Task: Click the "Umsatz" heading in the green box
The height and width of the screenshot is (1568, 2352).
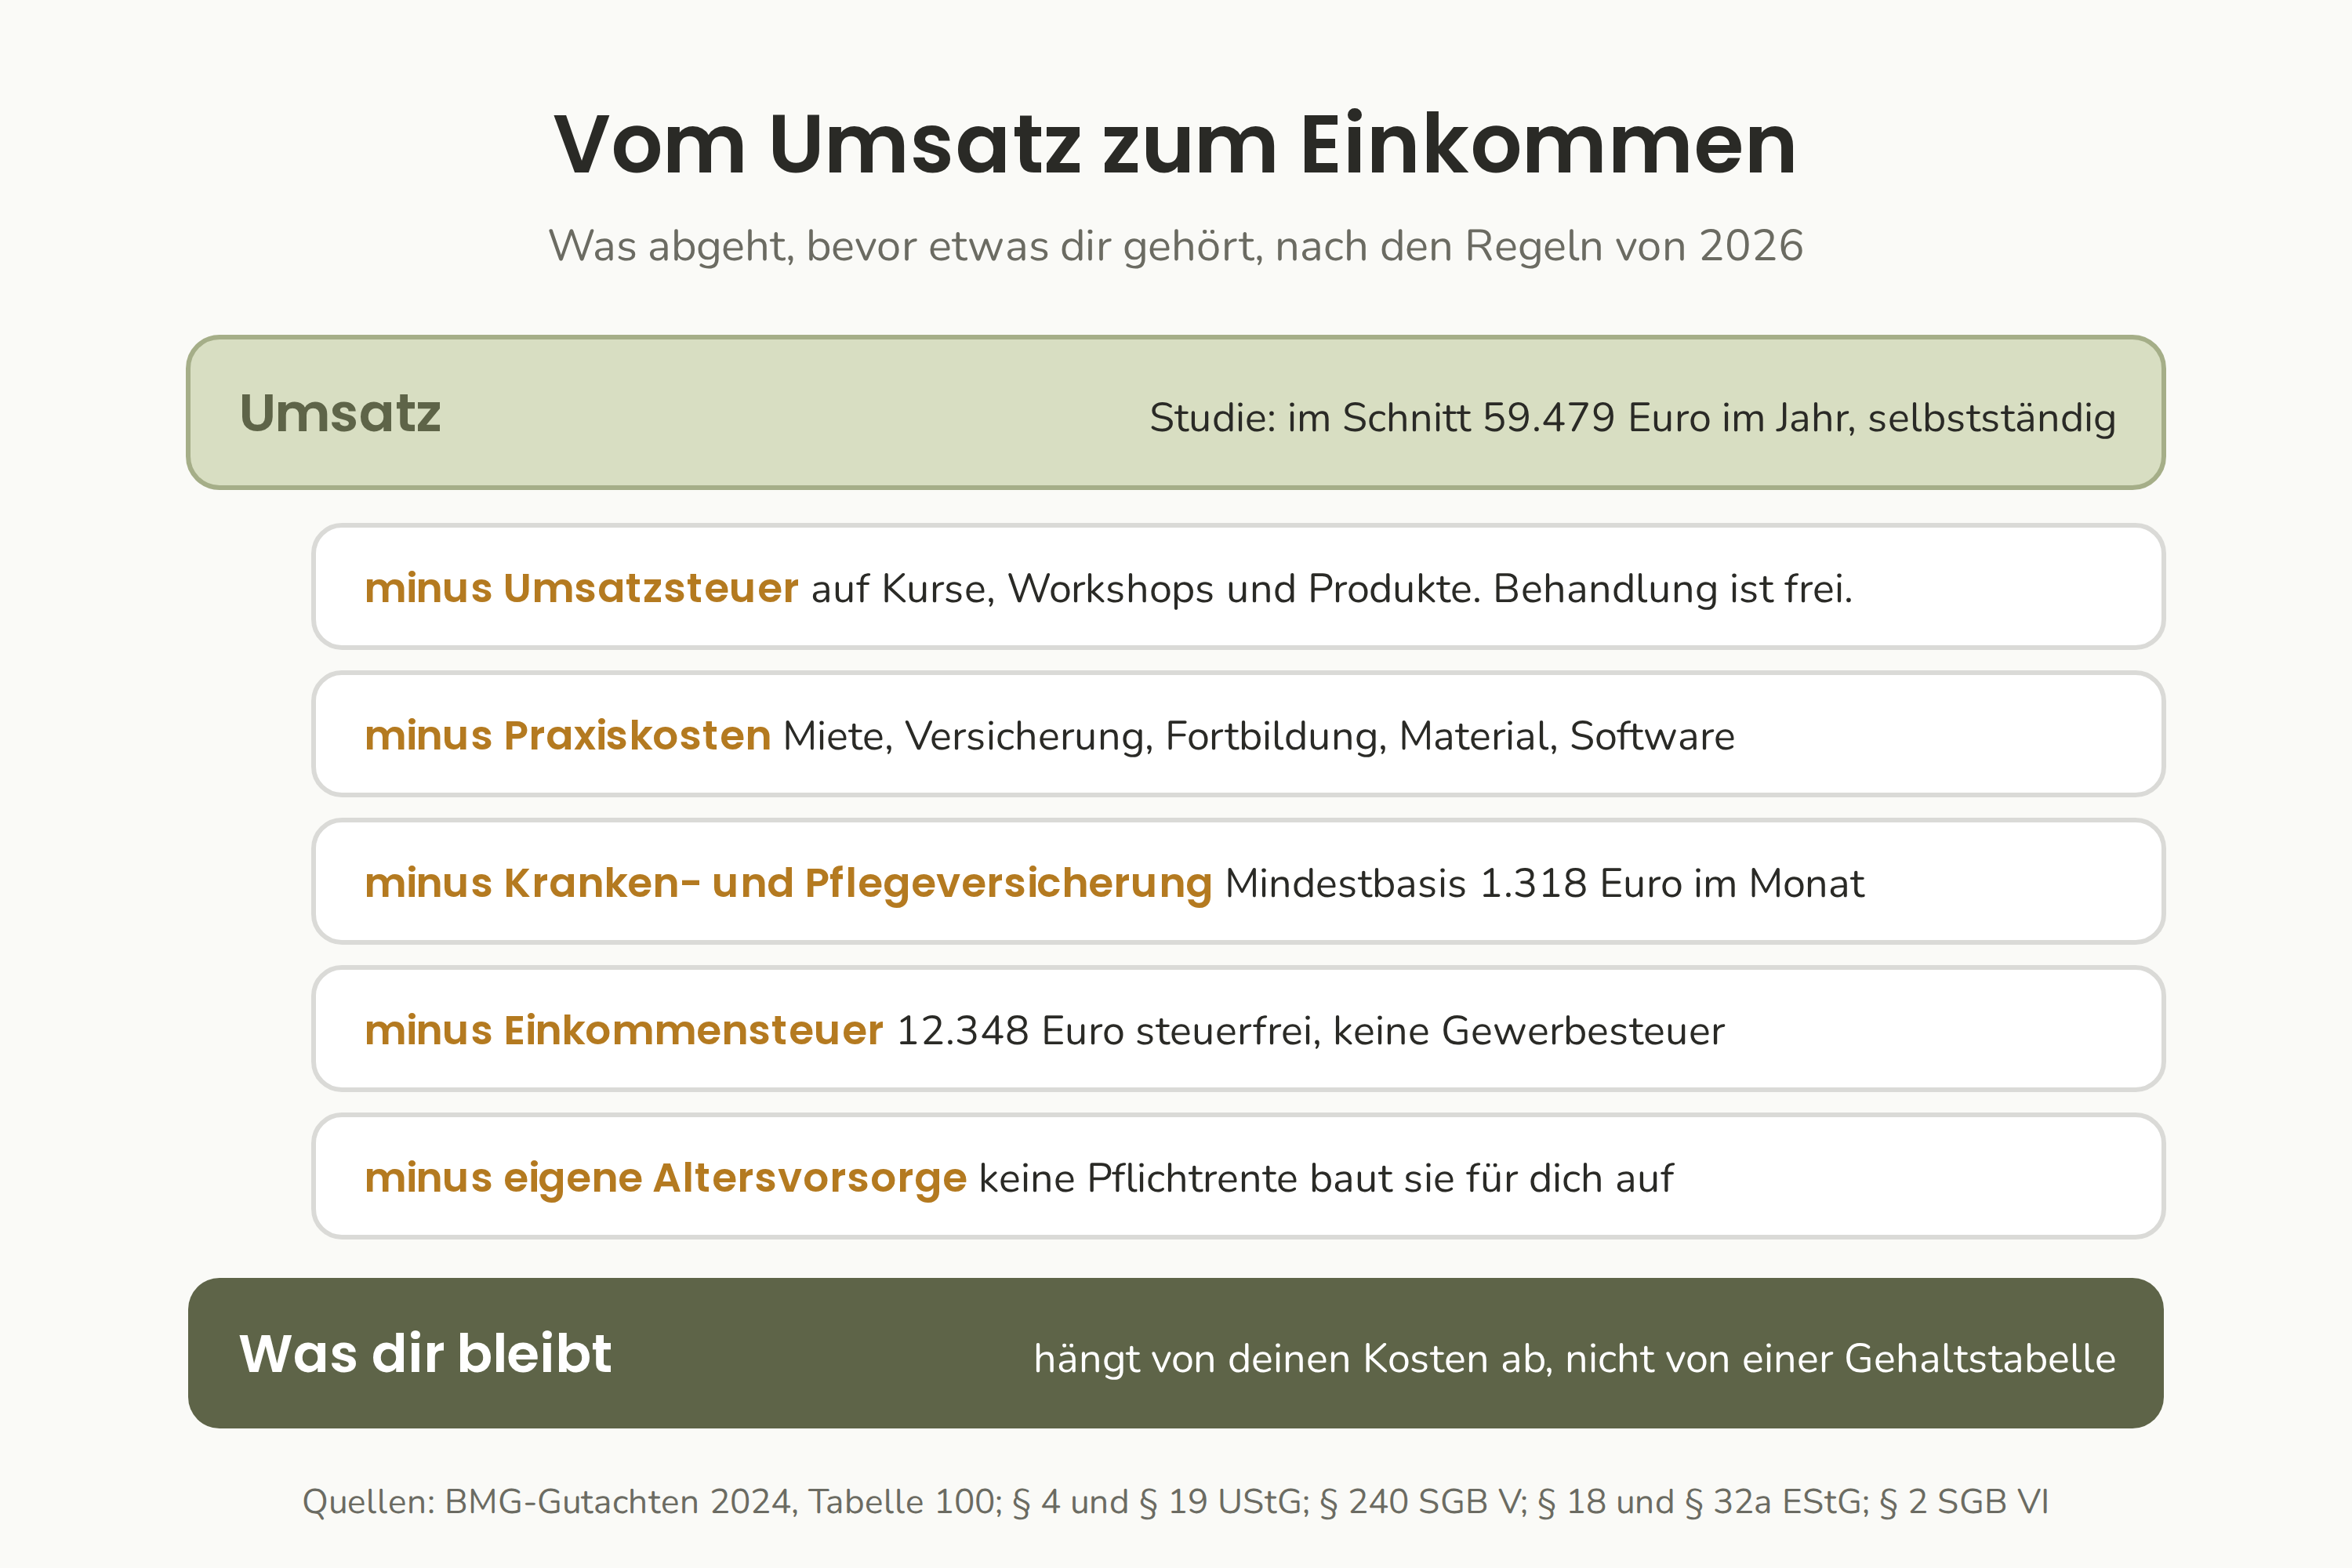Action: tap(340, 413)
